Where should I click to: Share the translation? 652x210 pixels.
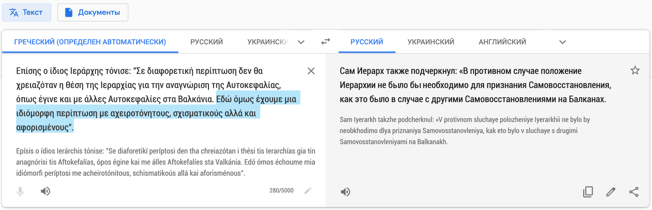pyautogui.click(x=634, y=192)
